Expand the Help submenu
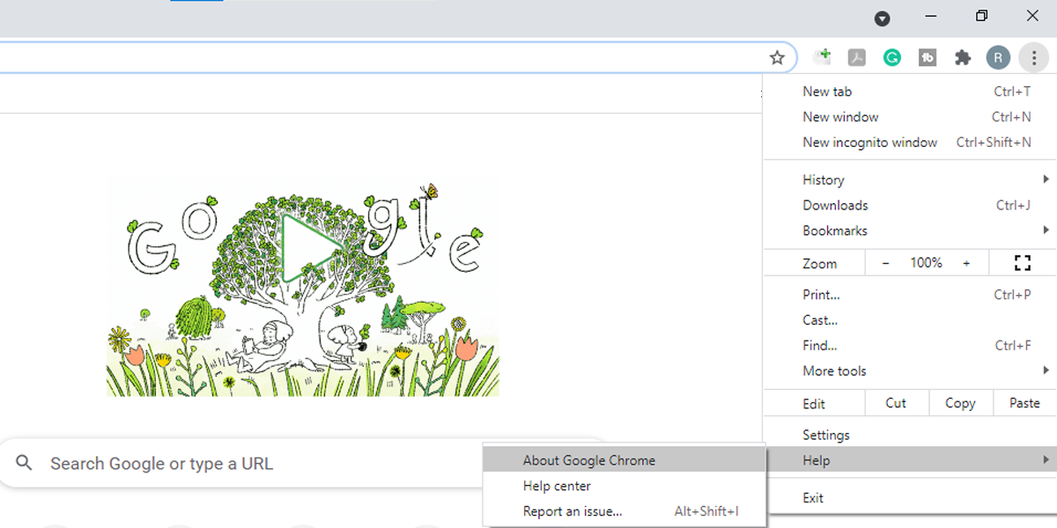This screenshot has width=1057, height=528. click(910, 460)
